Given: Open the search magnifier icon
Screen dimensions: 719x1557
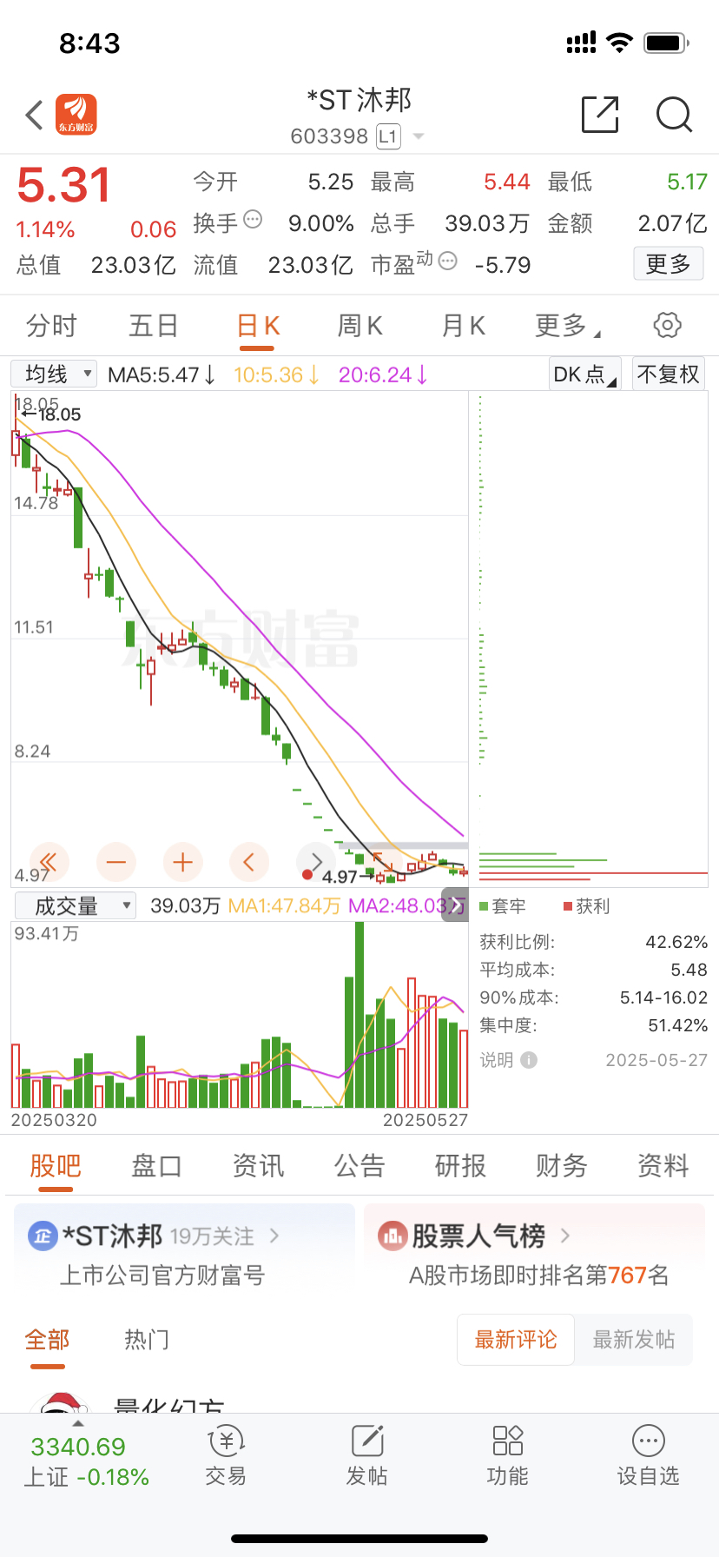Looking at the screenshot, I should pos(674,115).
